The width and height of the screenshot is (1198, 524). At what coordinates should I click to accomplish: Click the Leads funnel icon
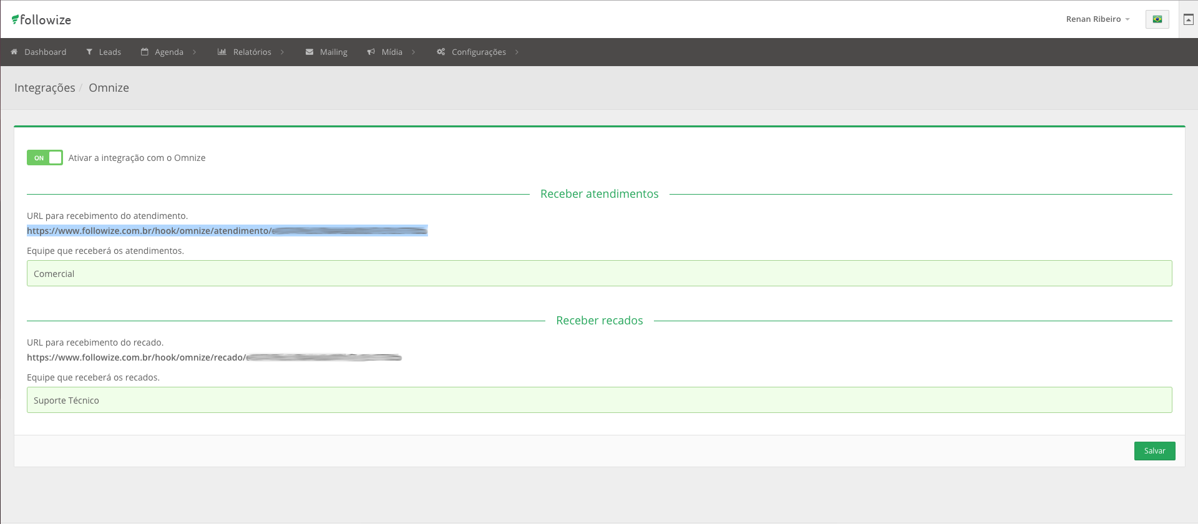coord(89,52)
